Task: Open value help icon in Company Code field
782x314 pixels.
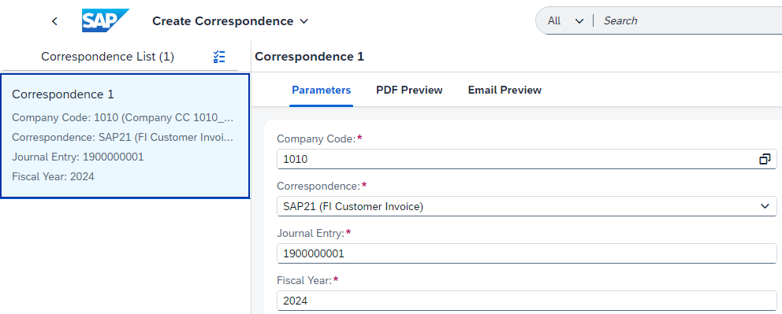Action: (765, 159)
